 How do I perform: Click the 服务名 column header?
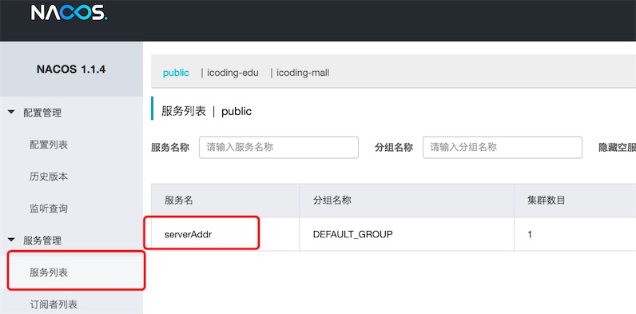tap(178, 200)
